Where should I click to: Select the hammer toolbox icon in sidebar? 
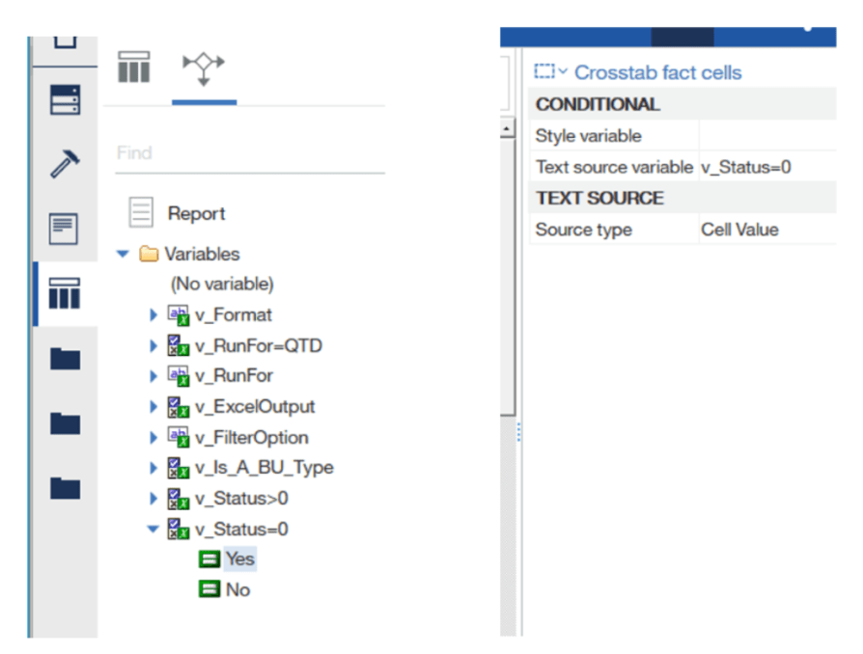(65, 163)
